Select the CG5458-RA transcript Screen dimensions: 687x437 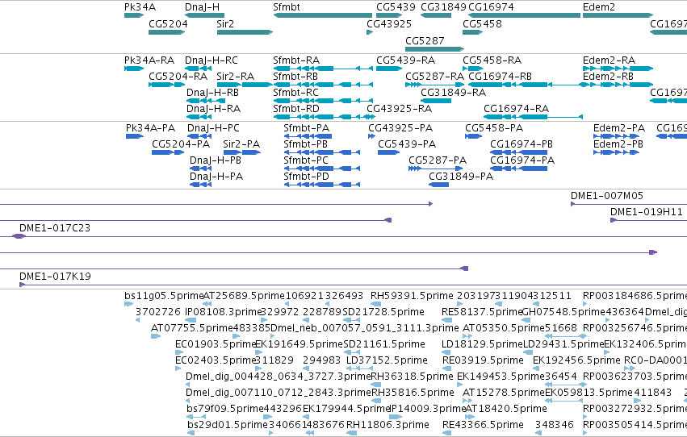473,69
